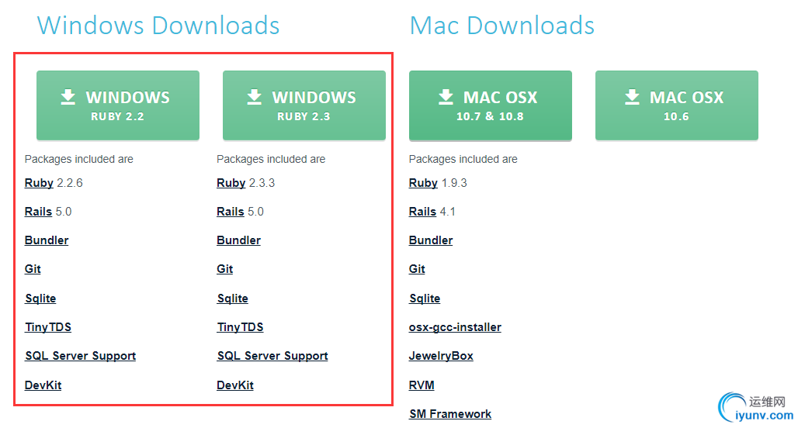The width and height of the screenshot is (798, 428).
Task: Open TinyTDS link in Ruby 2.2 column
Action: pyautogui.click(x=48, y=327)
